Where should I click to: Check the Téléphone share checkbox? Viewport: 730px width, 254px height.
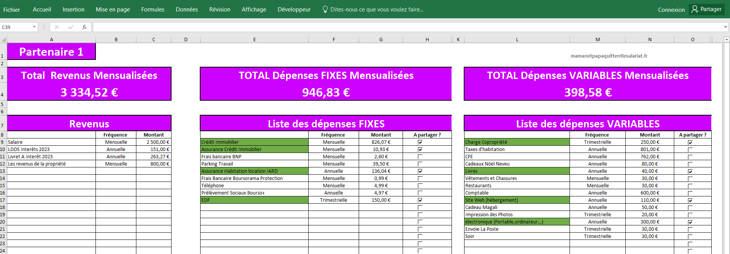point(420,186)
